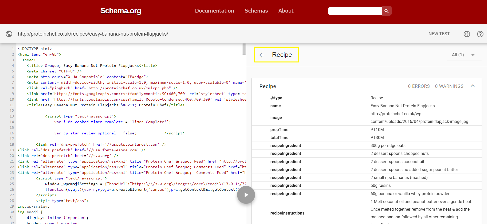Image resolution: width=487 pixels, height=224 pixels.
Task: Click the Recipe card title
Action: click(x=268, y=86)
